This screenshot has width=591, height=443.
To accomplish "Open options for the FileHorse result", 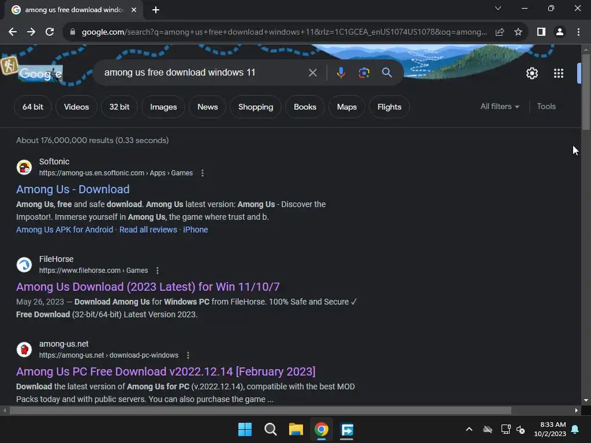I will pyautogui.click(x=158, y=271).
